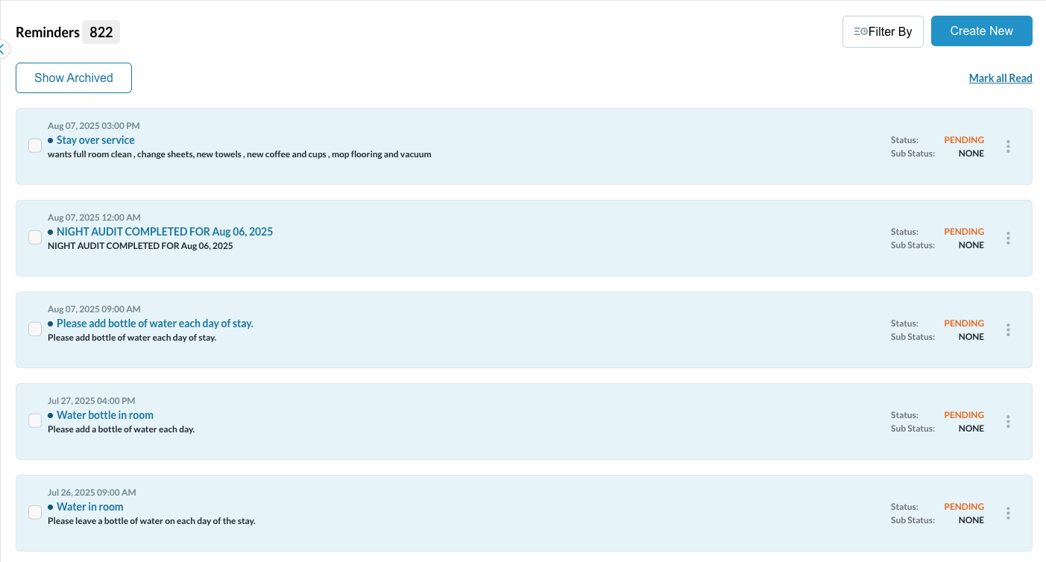The image size is (1046, 562).
Task: Click the filter icon inside Filter By button
Action: click(x=862, y=31)
